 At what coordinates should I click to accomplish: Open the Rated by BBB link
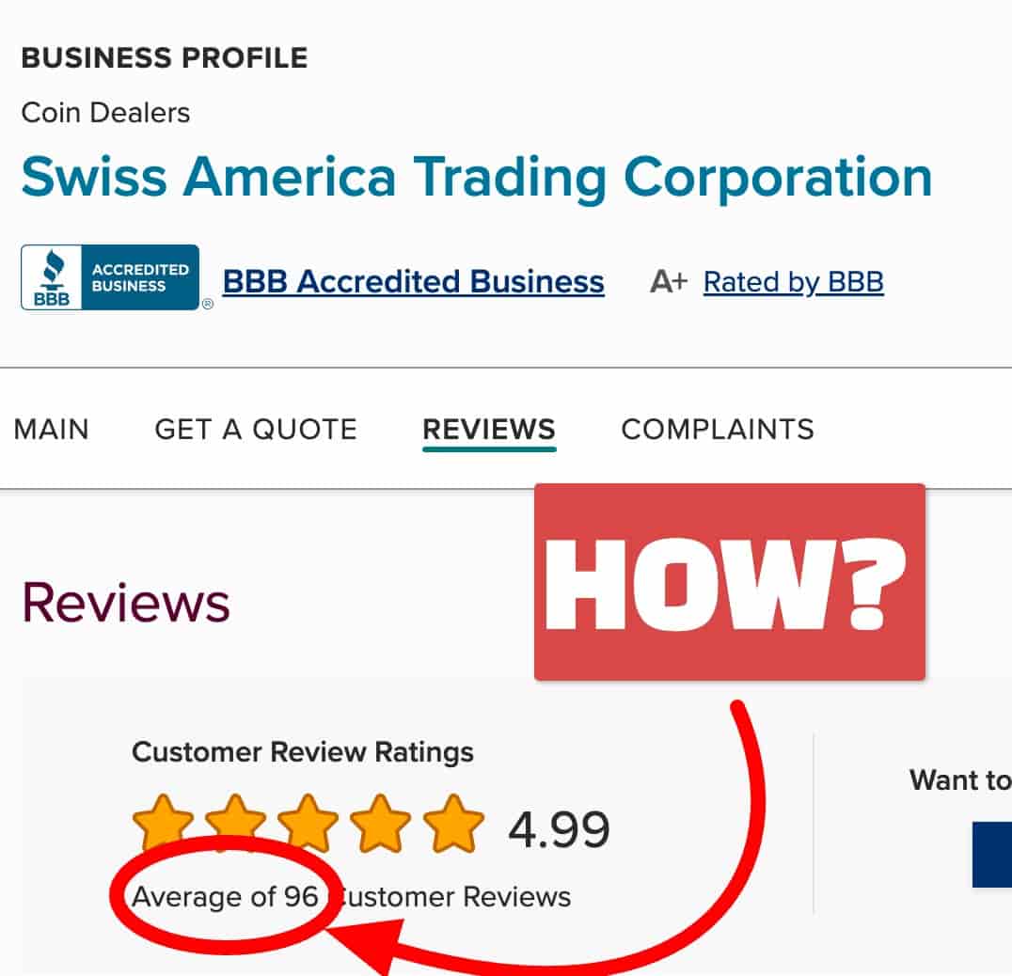[x=793, y=282]
